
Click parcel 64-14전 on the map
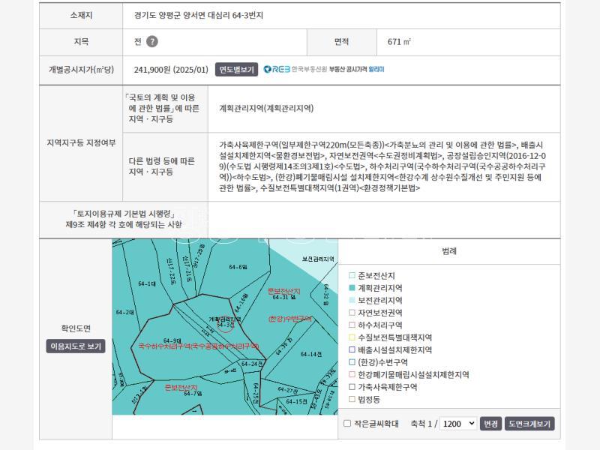tap(310, 354)
